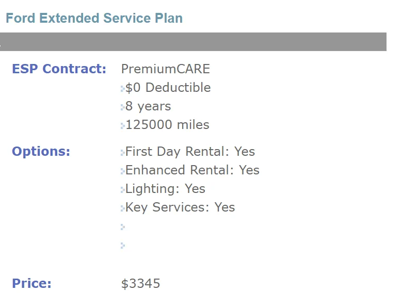Image resolution: width=418 pixels, height=308 pixels.
Task: Click the 125000 miles entry
Action: [x=167, y=125]
